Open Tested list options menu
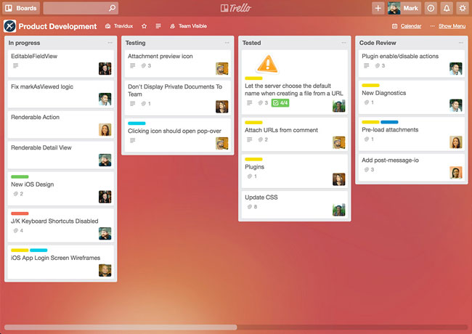The image size is (472, 334). pyautogui.click(x=343, y=43)
